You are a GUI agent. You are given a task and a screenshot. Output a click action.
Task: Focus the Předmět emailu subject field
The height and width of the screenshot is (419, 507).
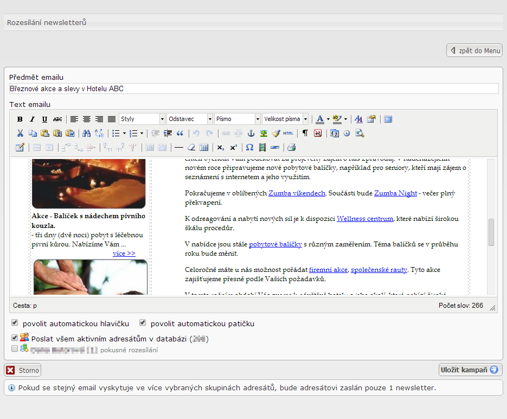254,88
